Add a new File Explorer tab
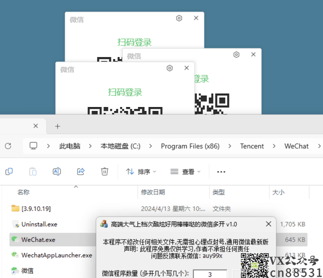This screenshot has width=323, height=278. [x=58, y=126]
